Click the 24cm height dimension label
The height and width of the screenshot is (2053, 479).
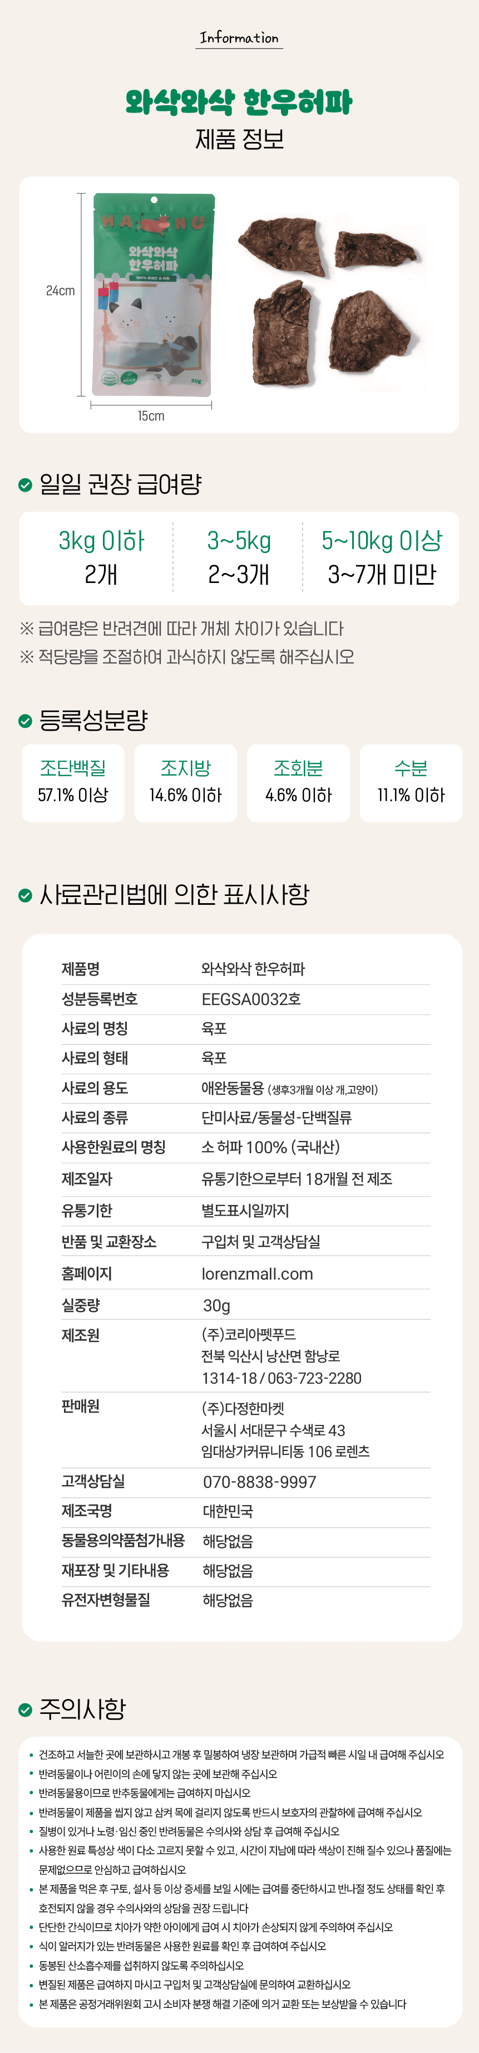61,291
